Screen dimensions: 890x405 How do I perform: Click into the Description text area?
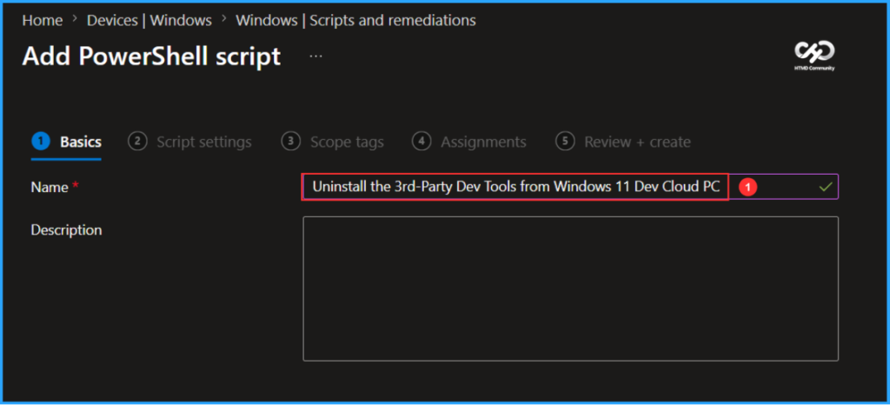[570, 289]
